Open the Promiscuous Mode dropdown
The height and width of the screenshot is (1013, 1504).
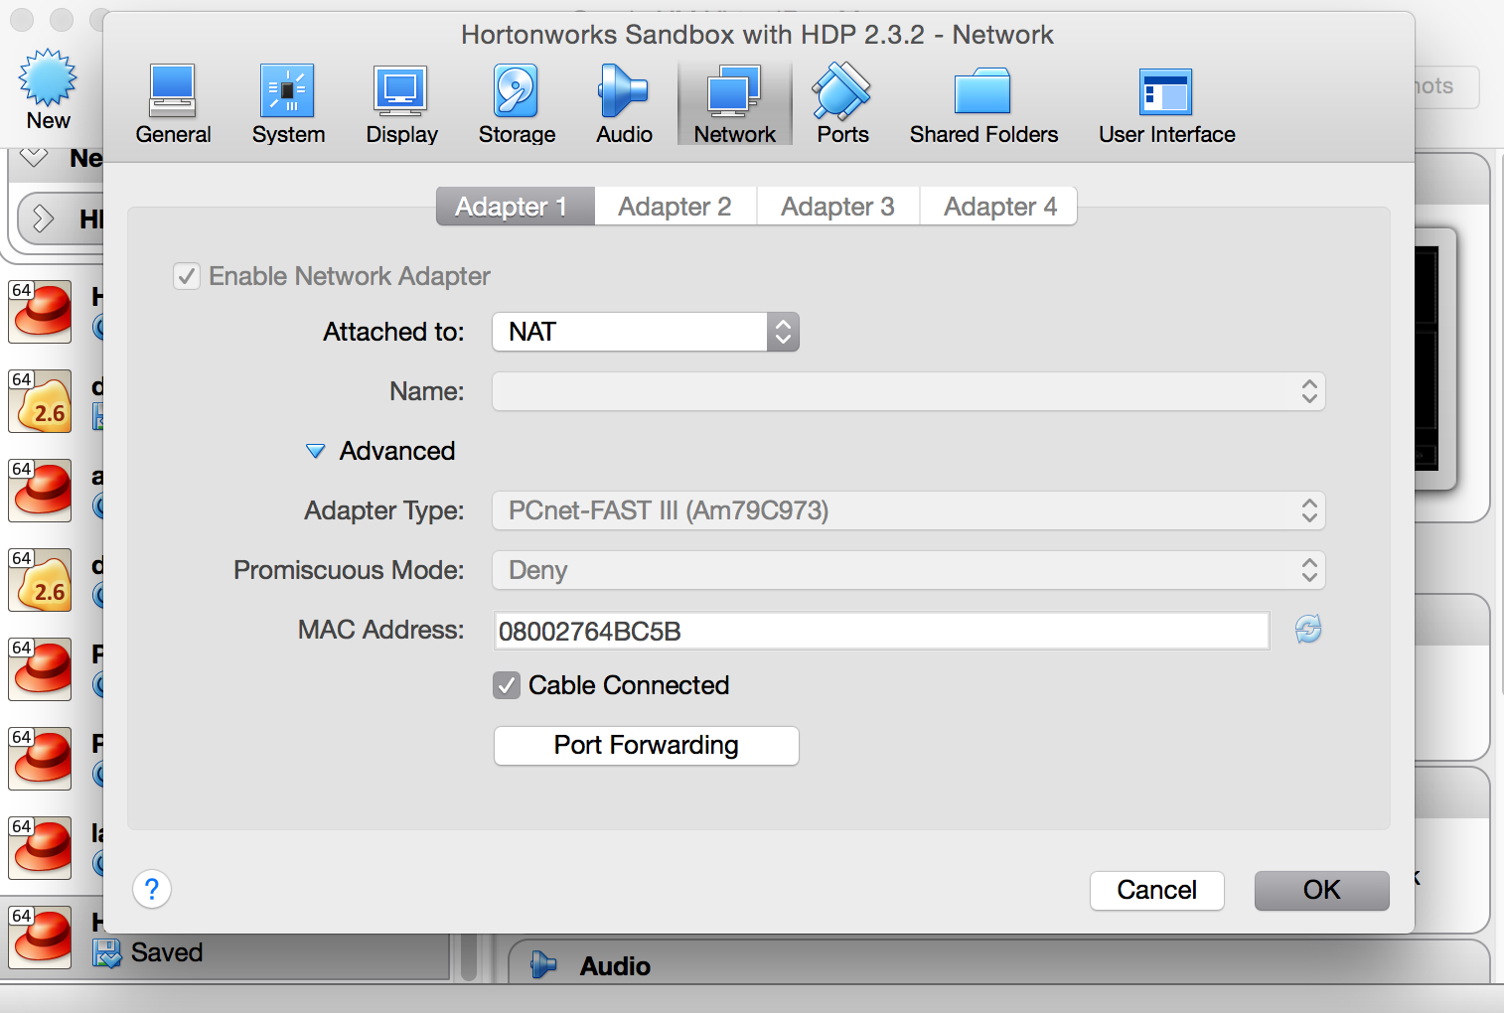click(907, 570)
